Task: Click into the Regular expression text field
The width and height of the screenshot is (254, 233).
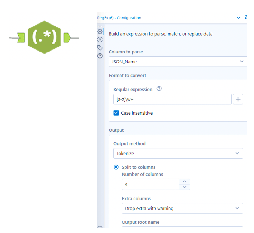Action: [x=172, y=99]
